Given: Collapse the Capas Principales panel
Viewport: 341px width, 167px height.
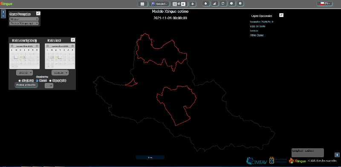Looking at the screenshot, I should [x=38, y=13].
